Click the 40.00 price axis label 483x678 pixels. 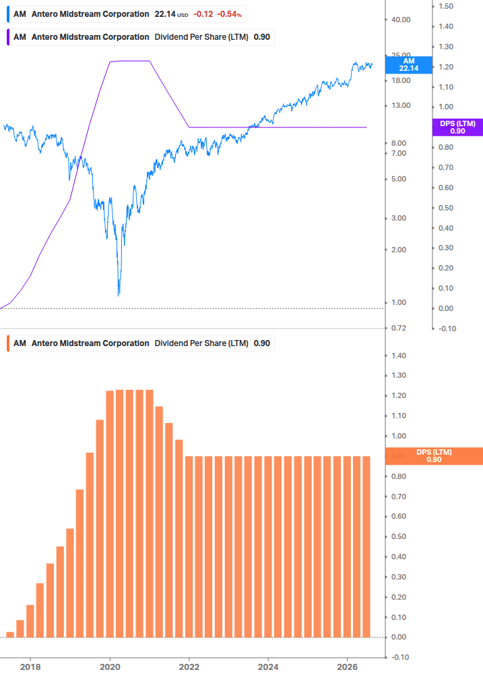[x=401, y=20]
